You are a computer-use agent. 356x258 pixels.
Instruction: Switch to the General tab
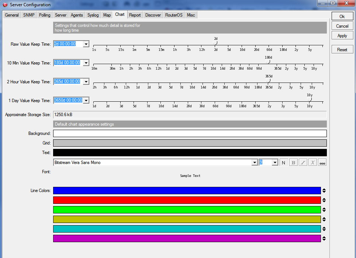coord(12,15)
